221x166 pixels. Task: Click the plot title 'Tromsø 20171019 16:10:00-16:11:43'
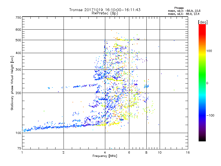(x=105, y=10)
